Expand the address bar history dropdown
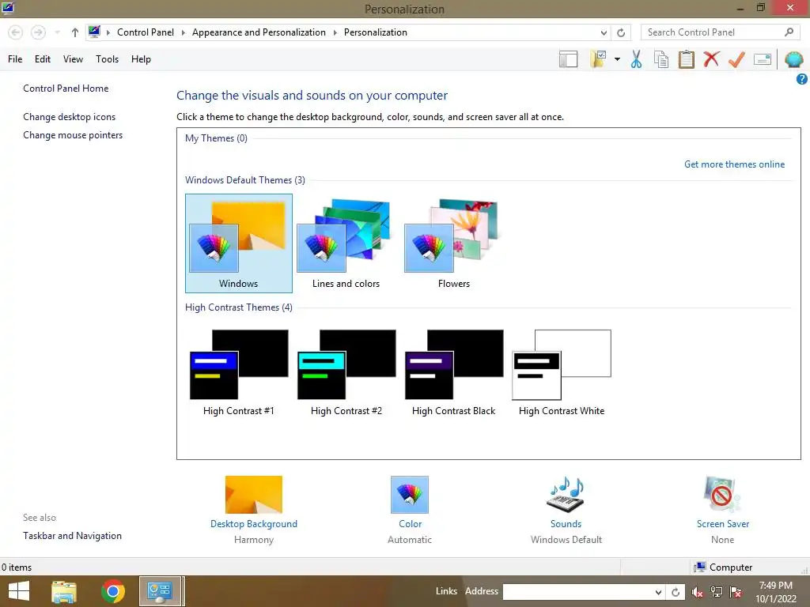 [x=604, y=32]
